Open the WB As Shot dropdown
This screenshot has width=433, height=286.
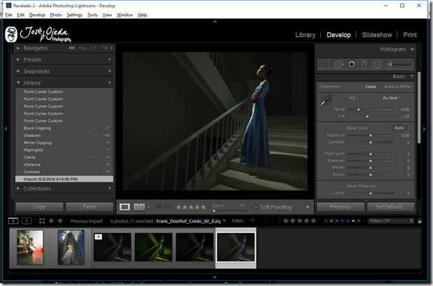392,98
